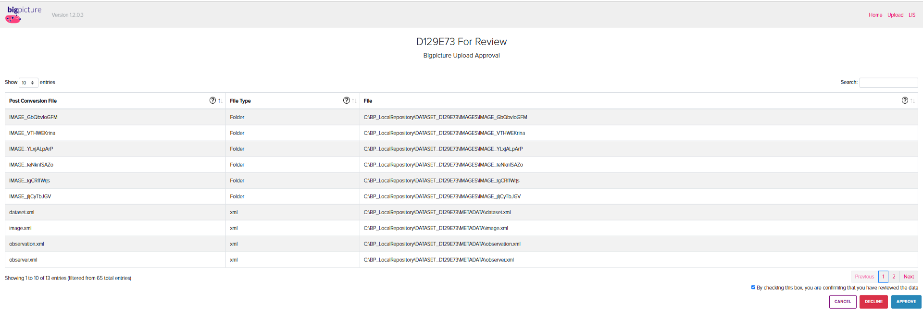The image size is (923, 329).
Task: Click the Next pagination button
Action: [x=909, y=277]
